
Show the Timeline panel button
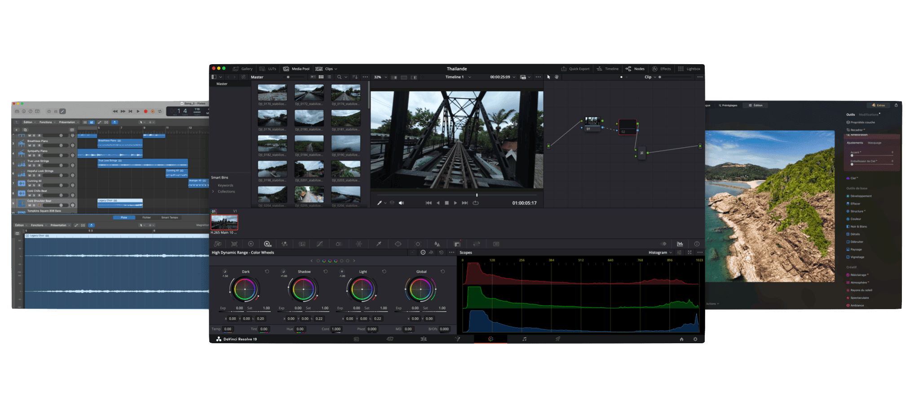point(607,69)
